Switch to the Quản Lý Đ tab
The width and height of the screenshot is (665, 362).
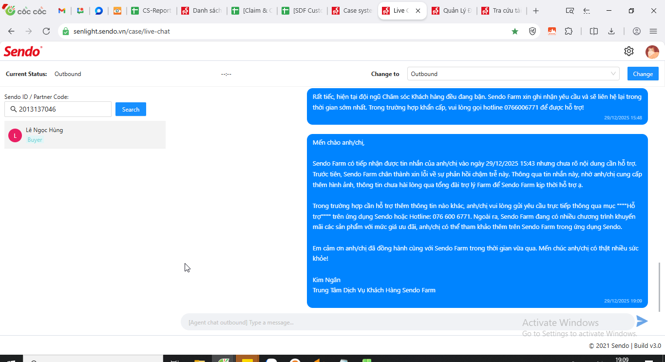452,11
